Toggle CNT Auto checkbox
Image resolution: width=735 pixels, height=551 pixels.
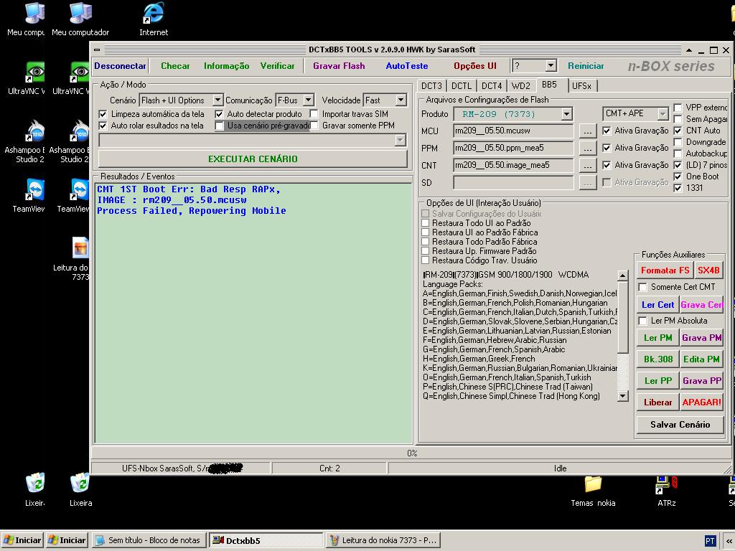click(x=678, y=131)
